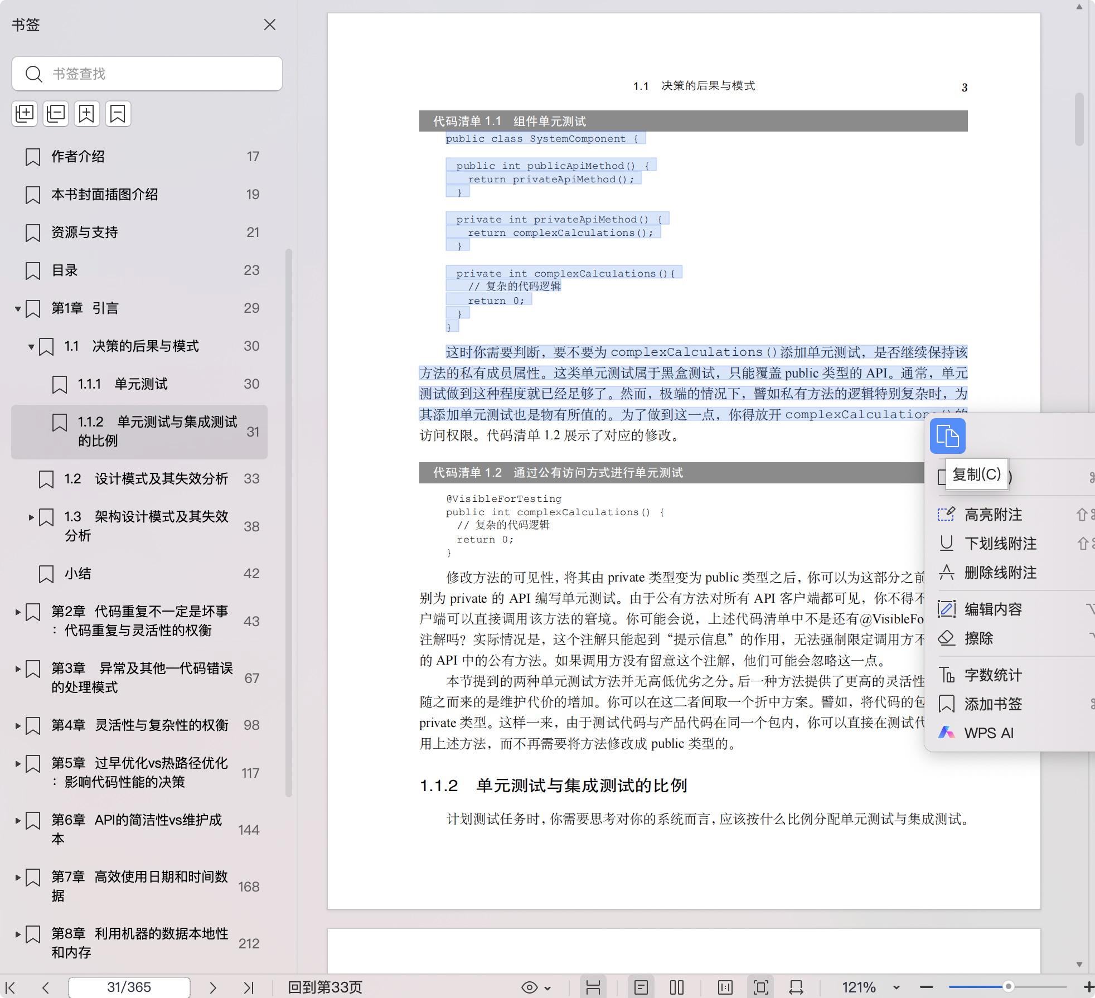This screenshot has width=1095, height=998.
Task: Click the bookmark search field
Action: point(147,74)
